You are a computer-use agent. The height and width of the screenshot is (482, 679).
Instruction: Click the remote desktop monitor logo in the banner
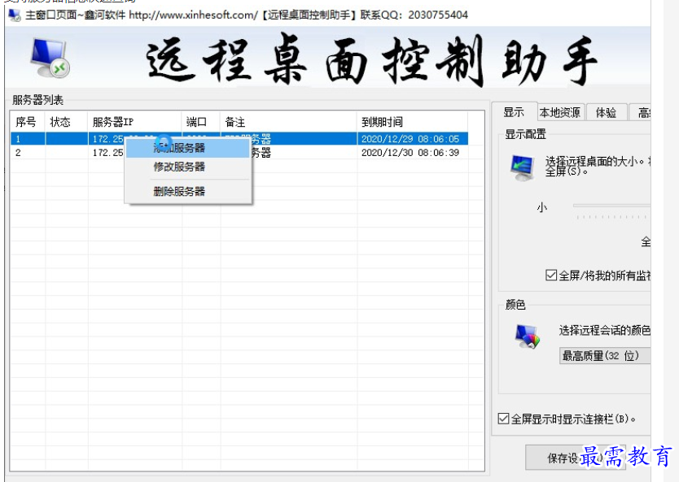50,58
